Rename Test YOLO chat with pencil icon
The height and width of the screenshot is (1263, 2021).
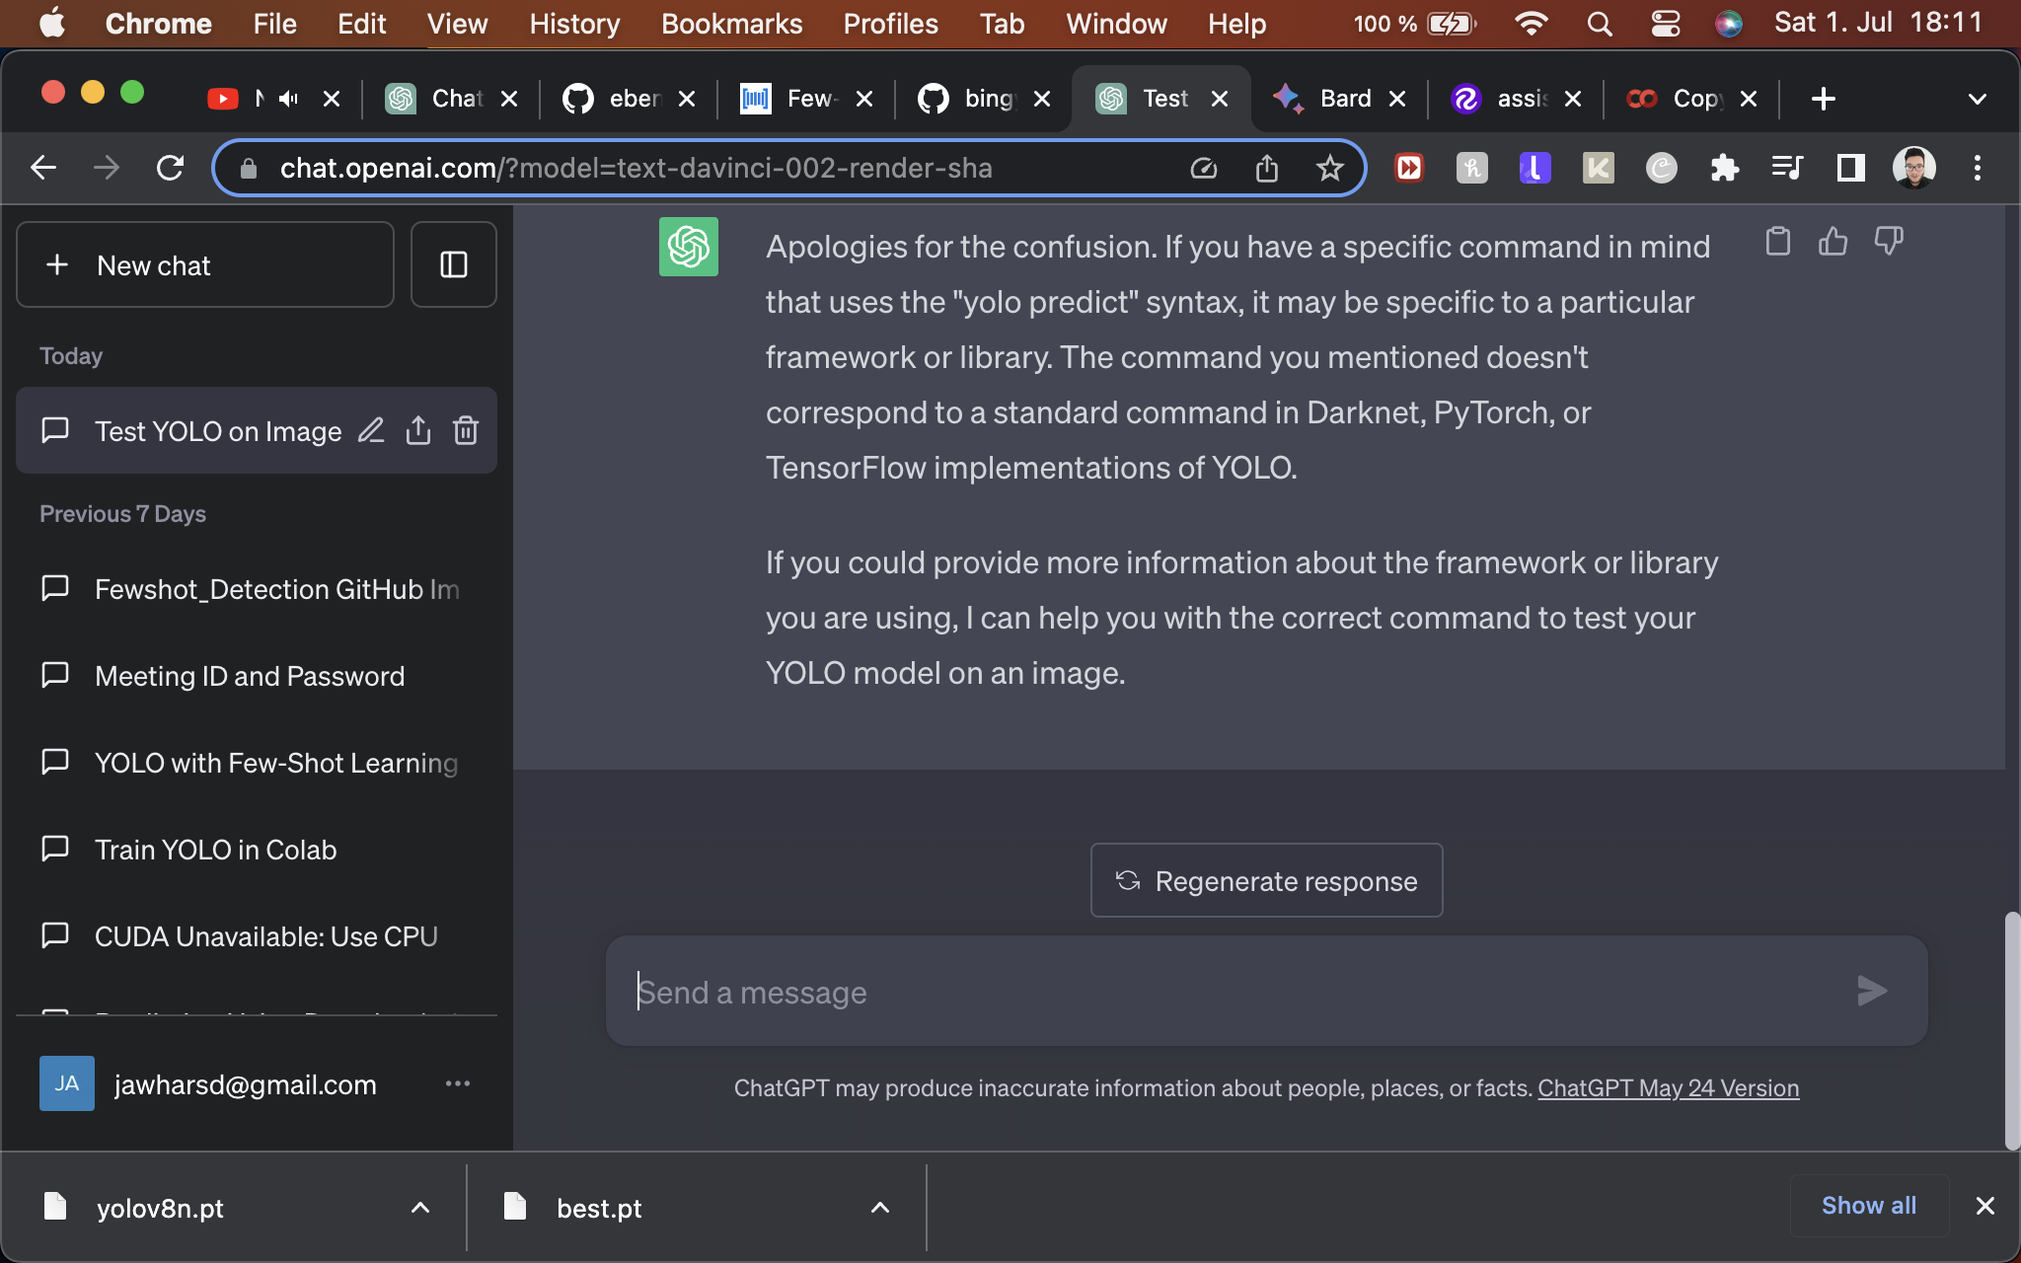(370, 431)
